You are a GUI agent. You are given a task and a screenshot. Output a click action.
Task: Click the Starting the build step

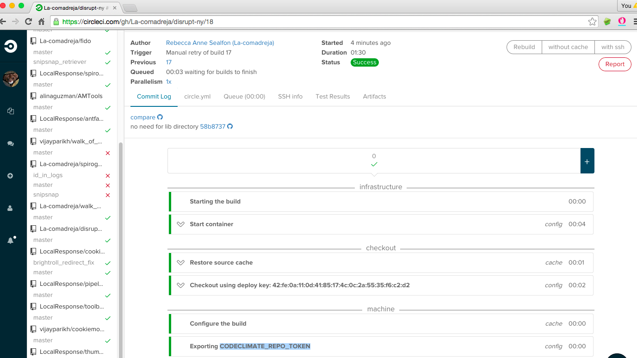pos(381,202)
